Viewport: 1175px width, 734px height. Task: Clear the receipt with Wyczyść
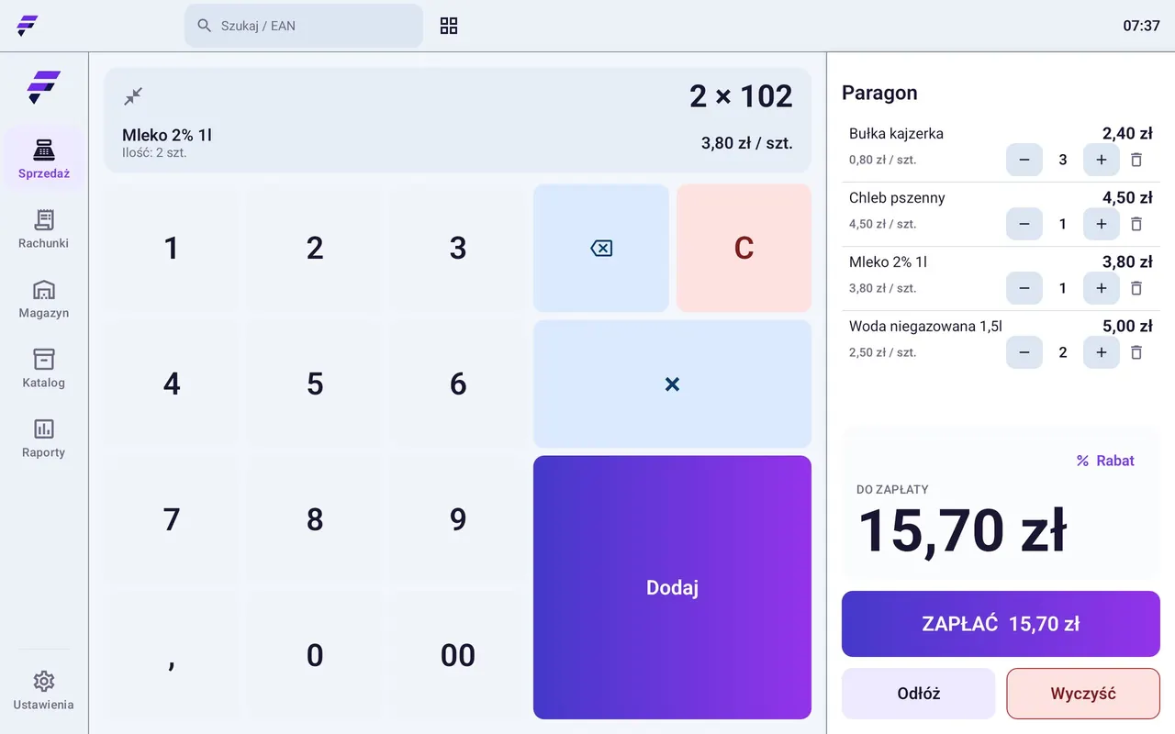coord(1083,694)
